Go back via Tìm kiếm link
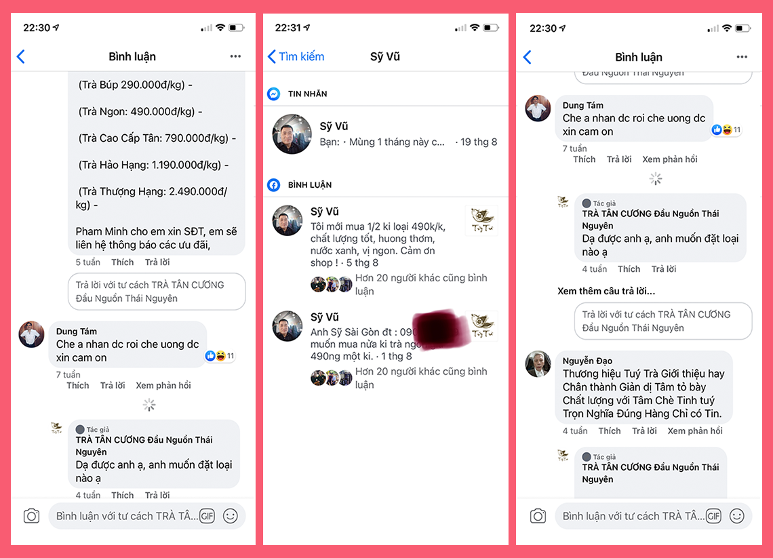The width and height of the screenshot is (773, 558). click(x=296, y=57)
